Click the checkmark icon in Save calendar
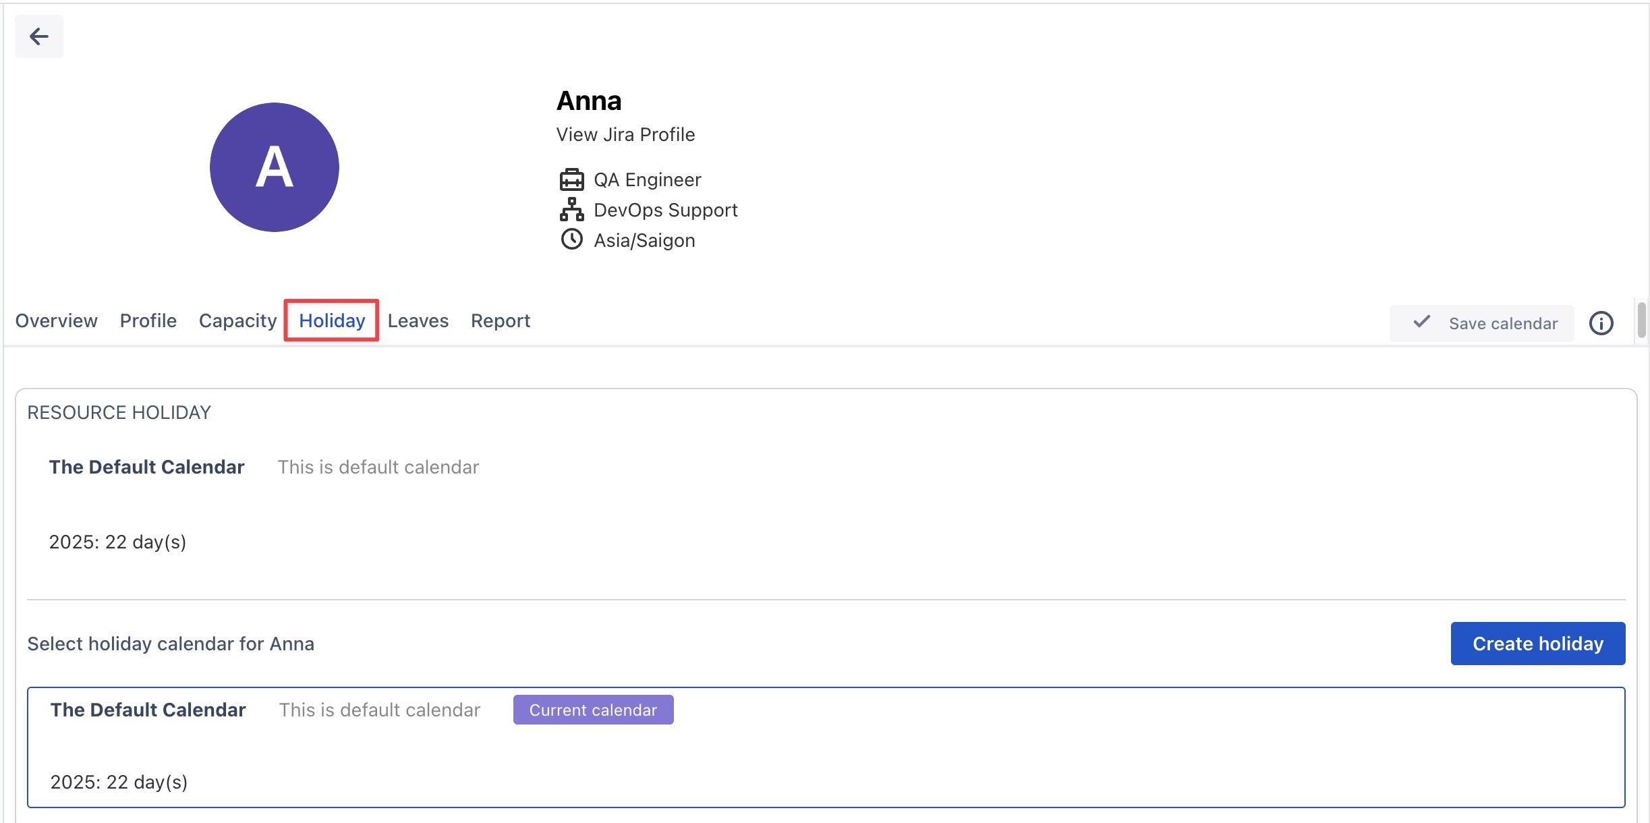The width and height of the screenshot is (1650, 823). point(1421,322)
